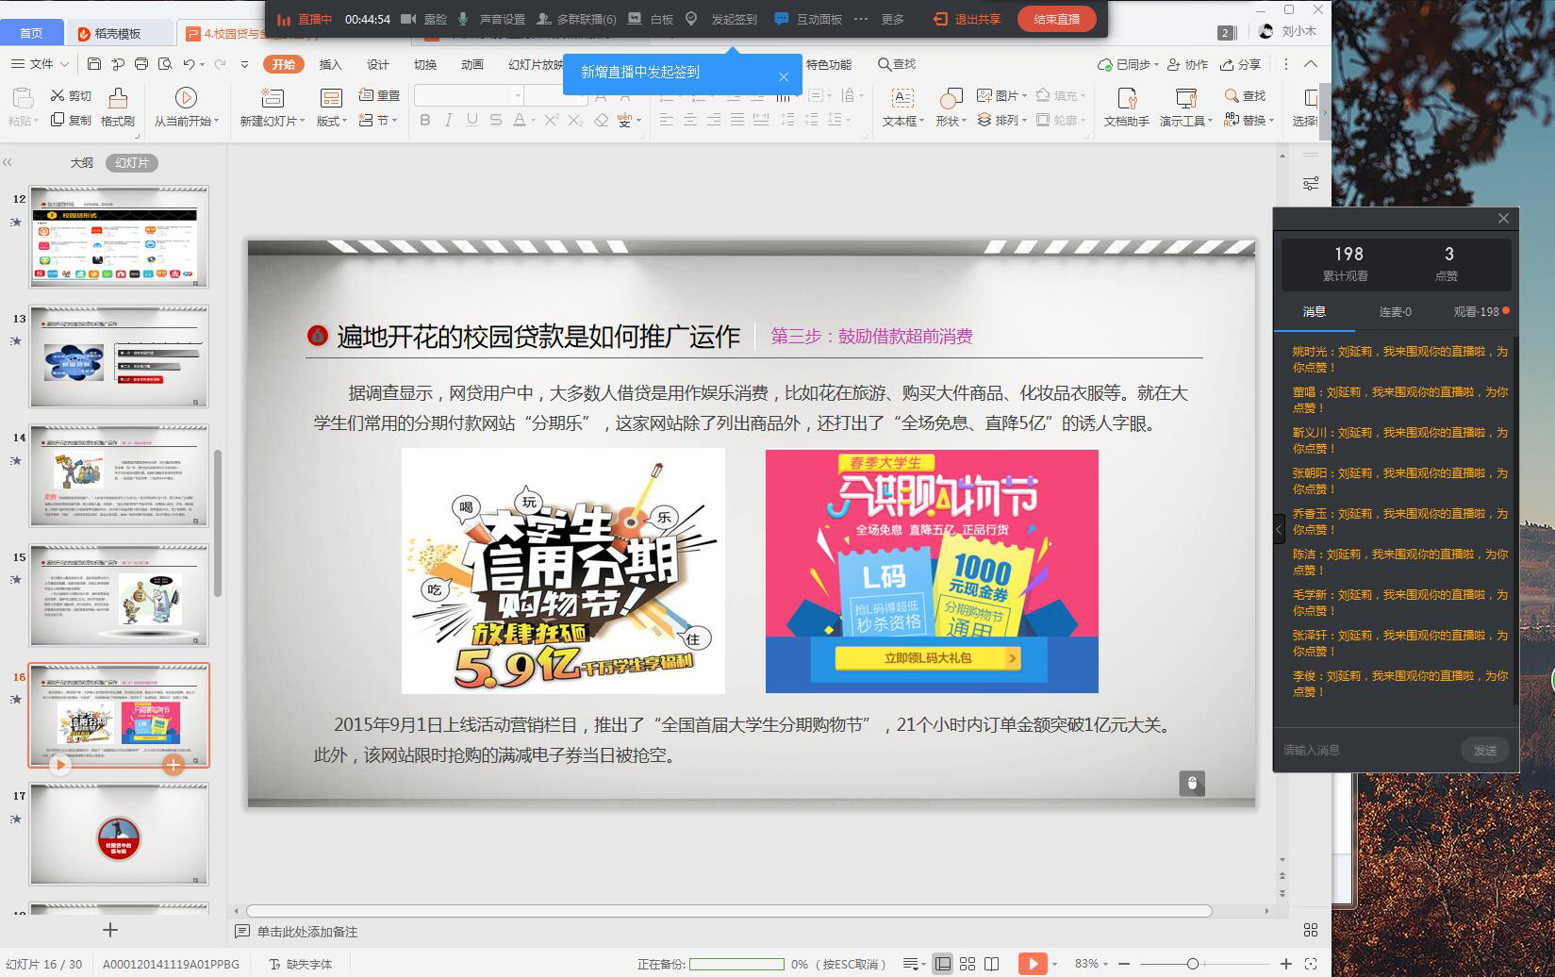Open the Document Assistant (文档助手)

(1127, 108)
